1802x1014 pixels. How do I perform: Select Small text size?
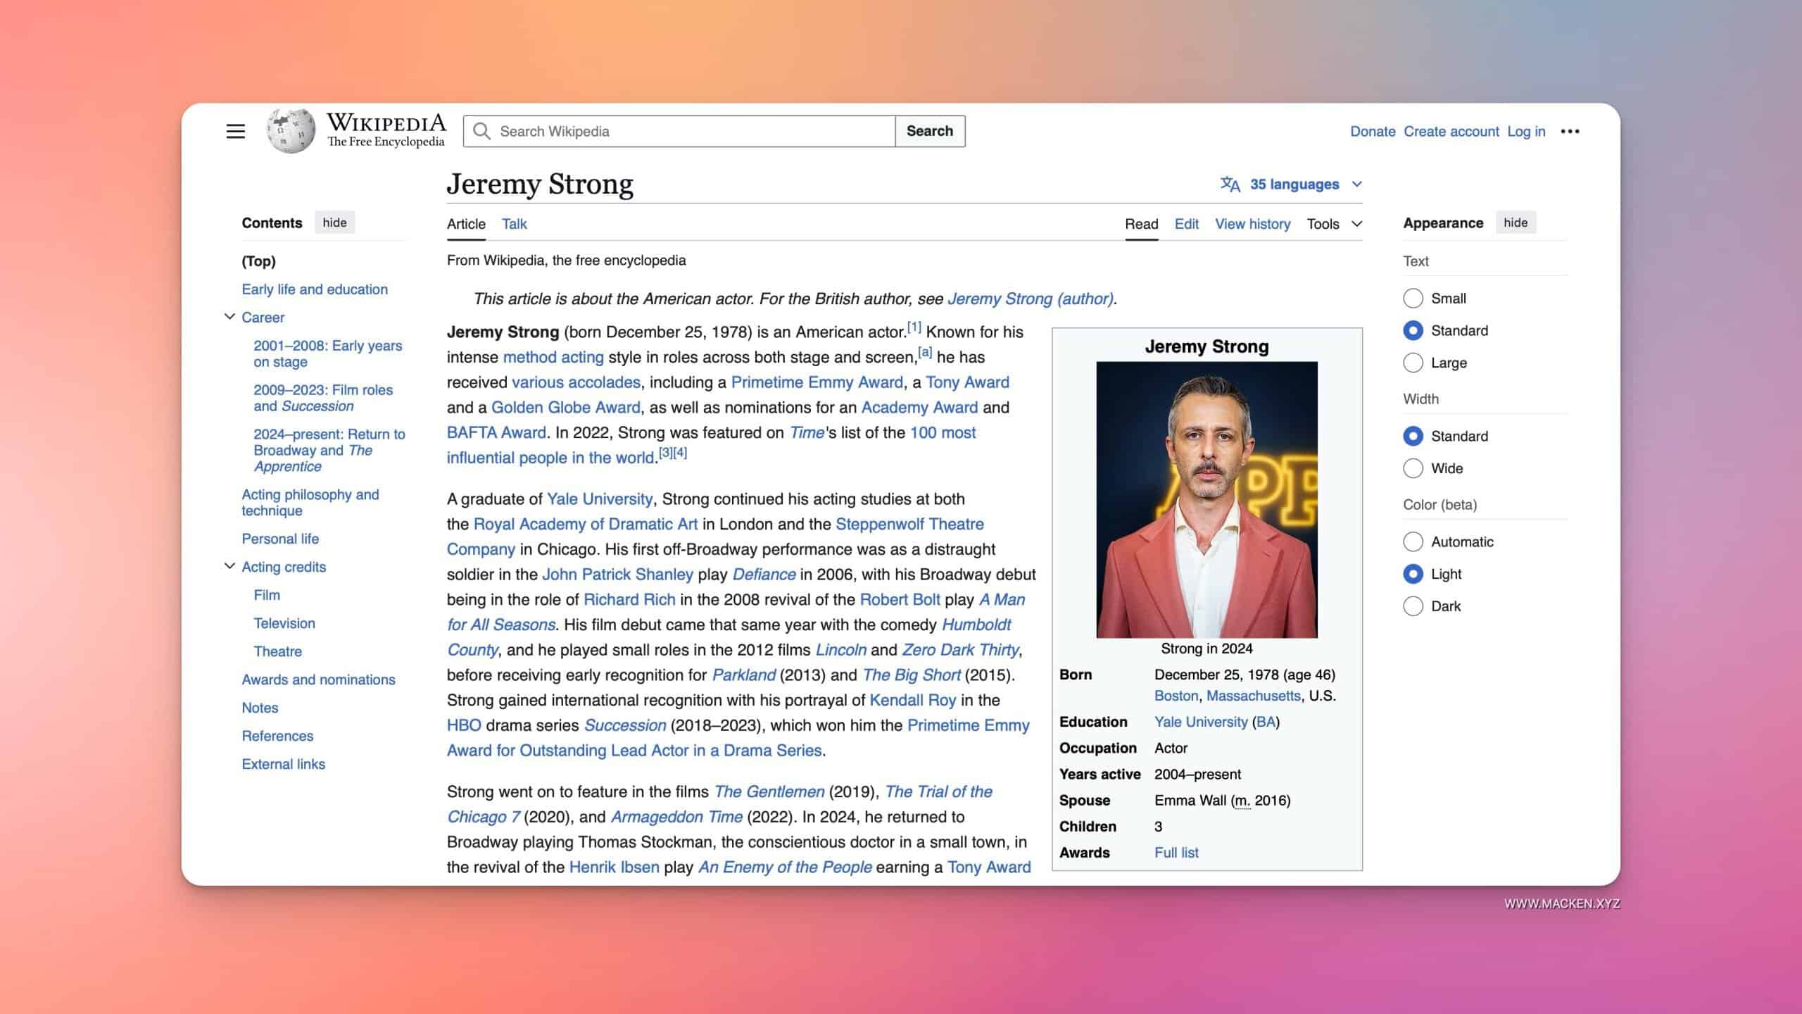click(x=1413, y=299)
